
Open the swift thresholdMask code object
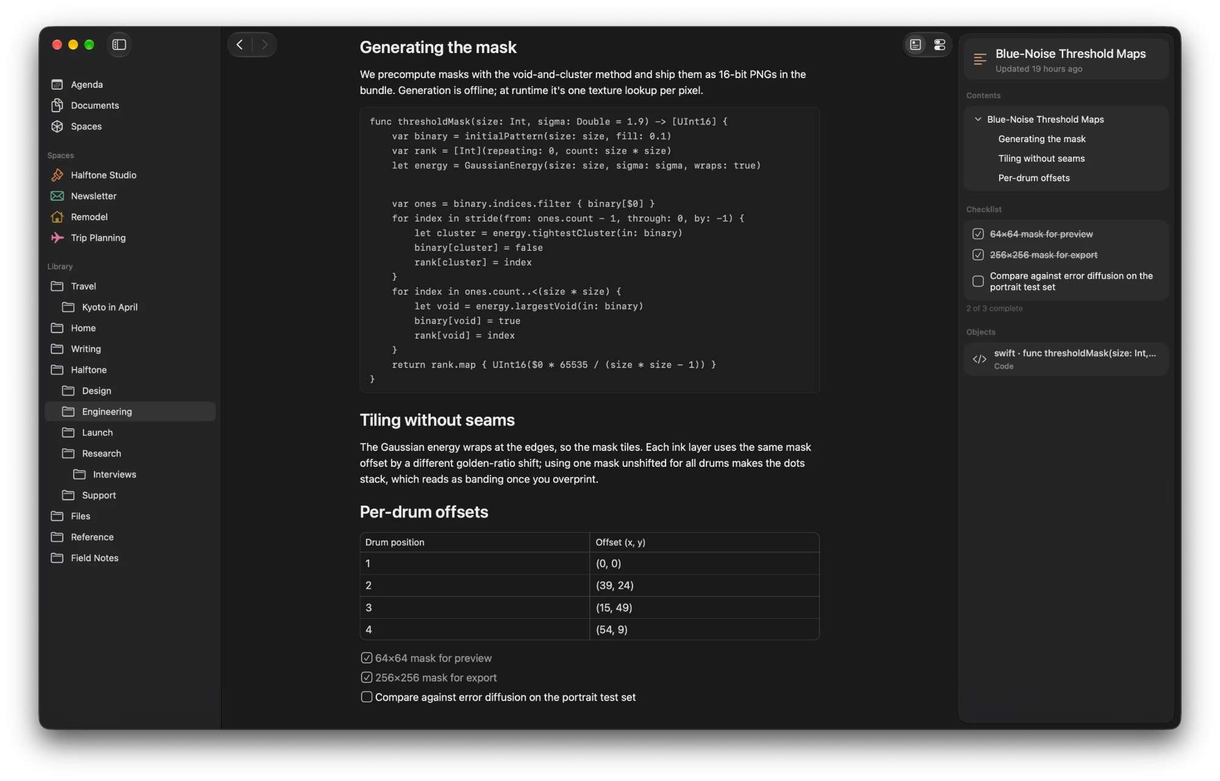point(1066,359)
